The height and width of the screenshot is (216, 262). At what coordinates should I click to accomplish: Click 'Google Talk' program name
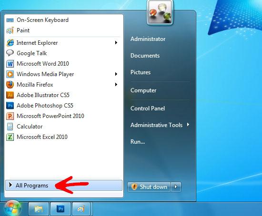pos(32,53)
